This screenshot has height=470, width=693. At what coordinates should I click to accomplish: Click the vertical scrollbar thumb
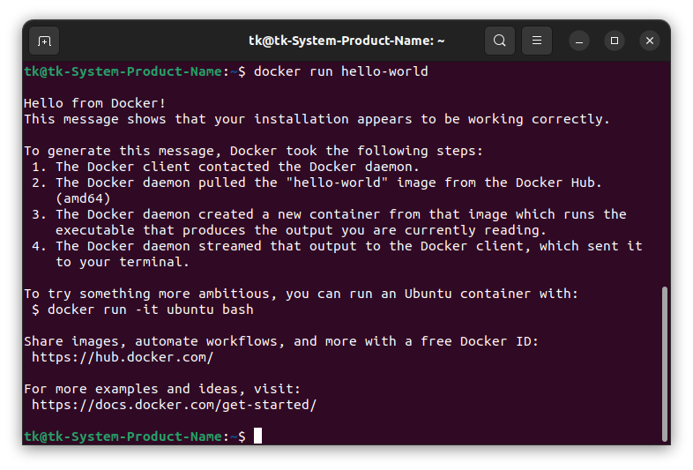click(664, 362)
